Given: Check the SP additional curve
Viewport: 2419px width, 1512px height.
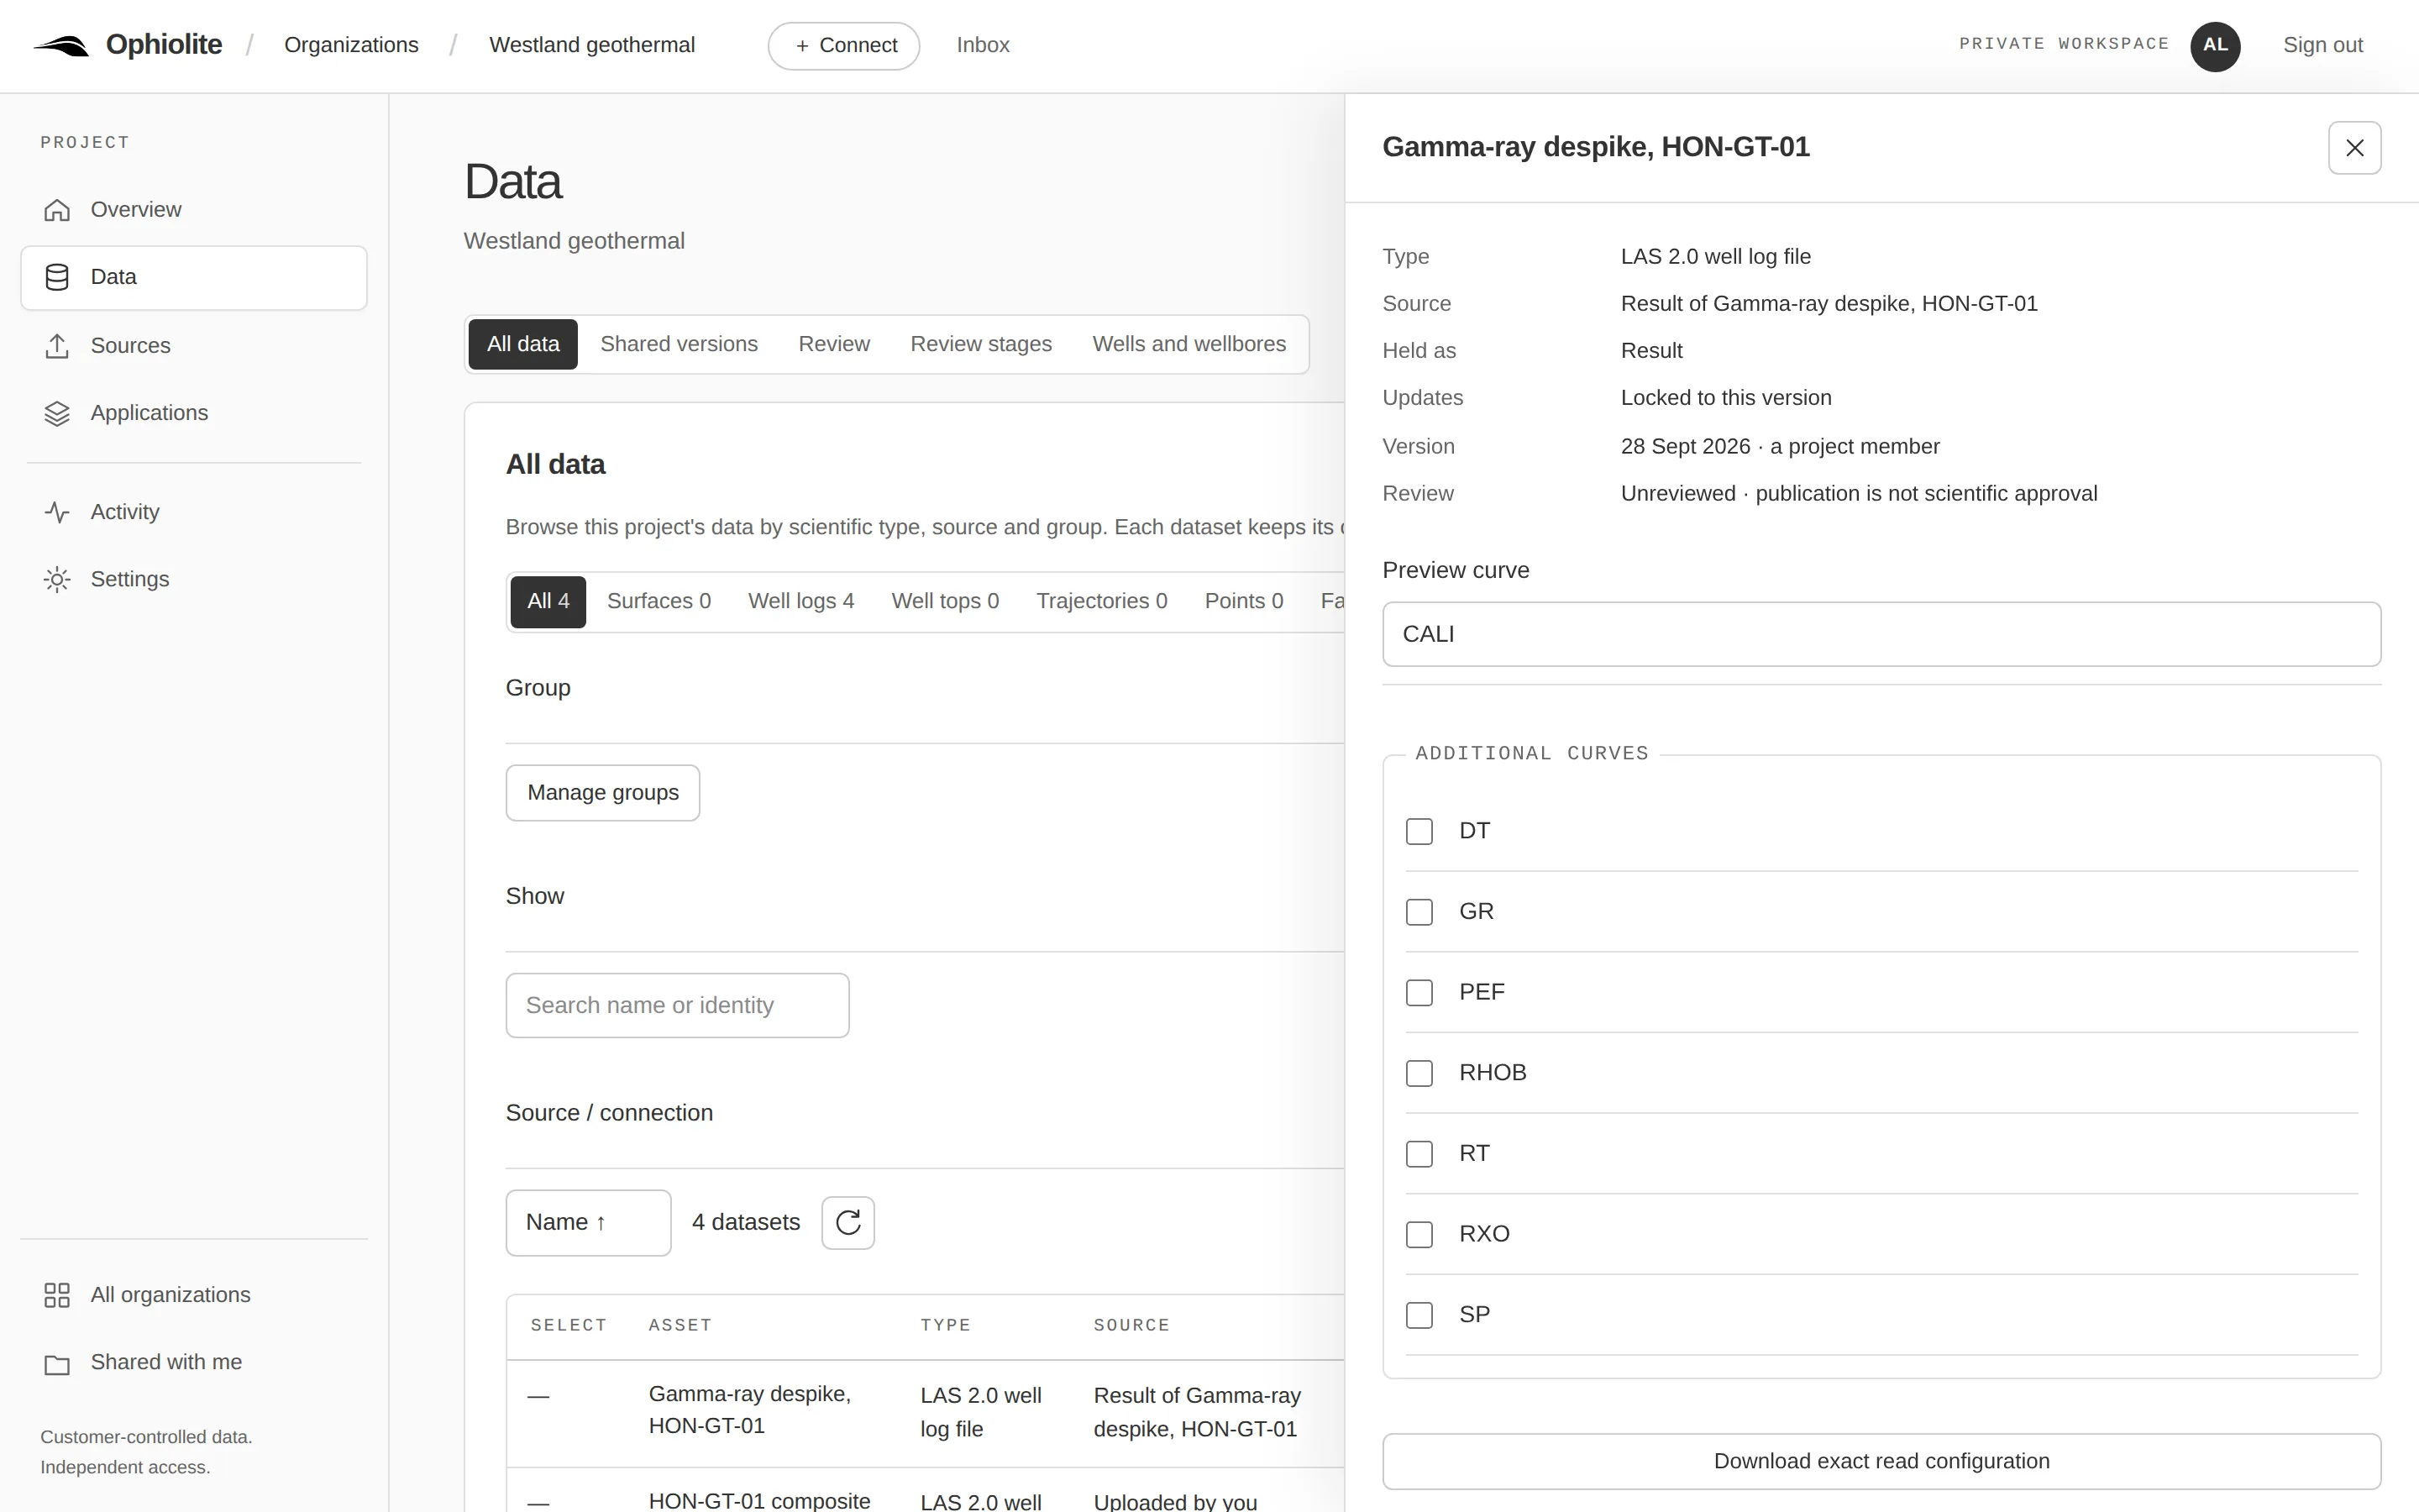Looking at the screenshot, I should (1419, 1315).
